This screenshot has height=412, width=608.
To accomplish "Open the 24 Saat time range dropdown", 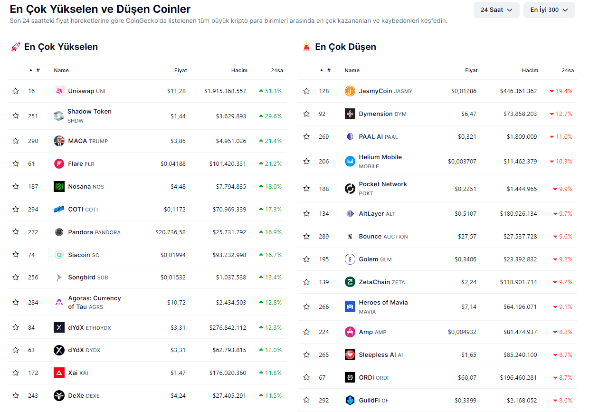I will pyautogui.click(x=496, y=10).
